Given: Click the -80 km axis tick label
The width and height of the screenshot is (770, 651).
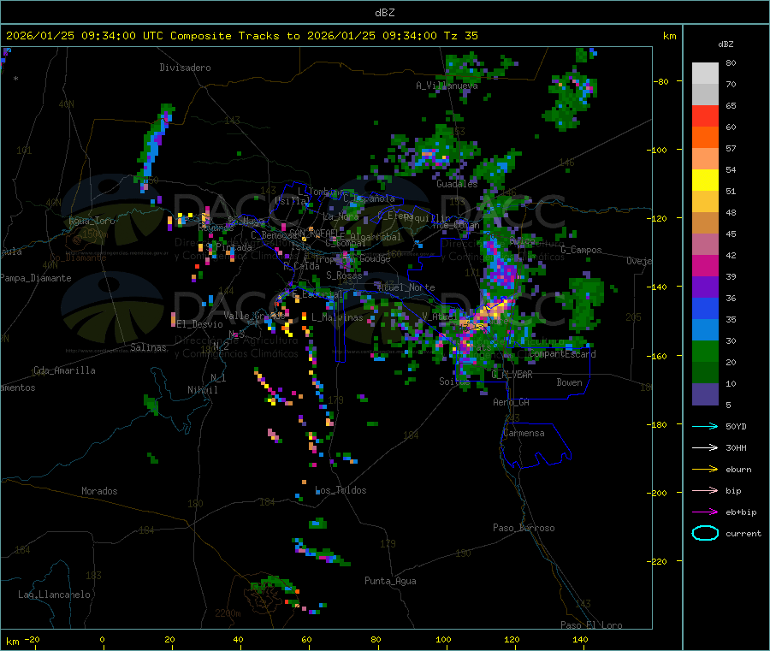Looking at the screenshot, I should pyautogui.click(x=661, y=81).
